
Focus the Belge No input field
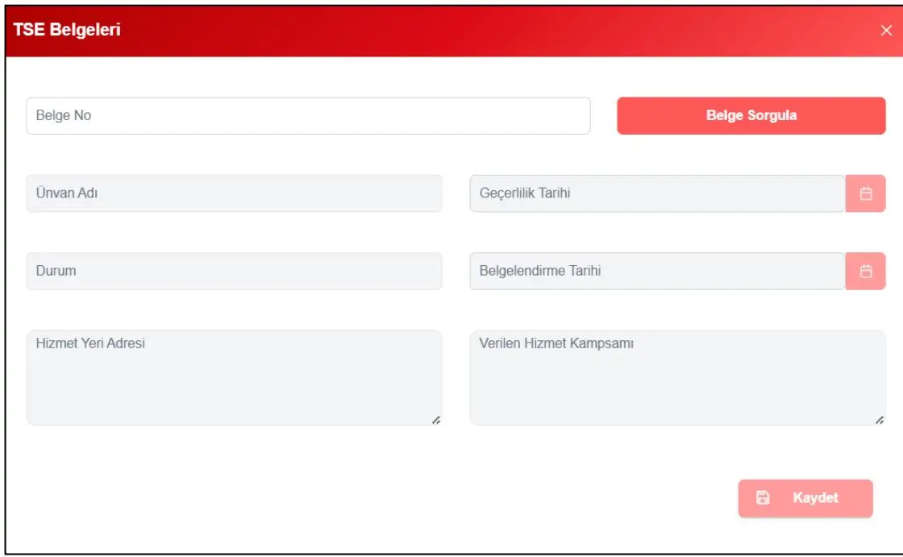pyautogui.click(x=308, y=116)
